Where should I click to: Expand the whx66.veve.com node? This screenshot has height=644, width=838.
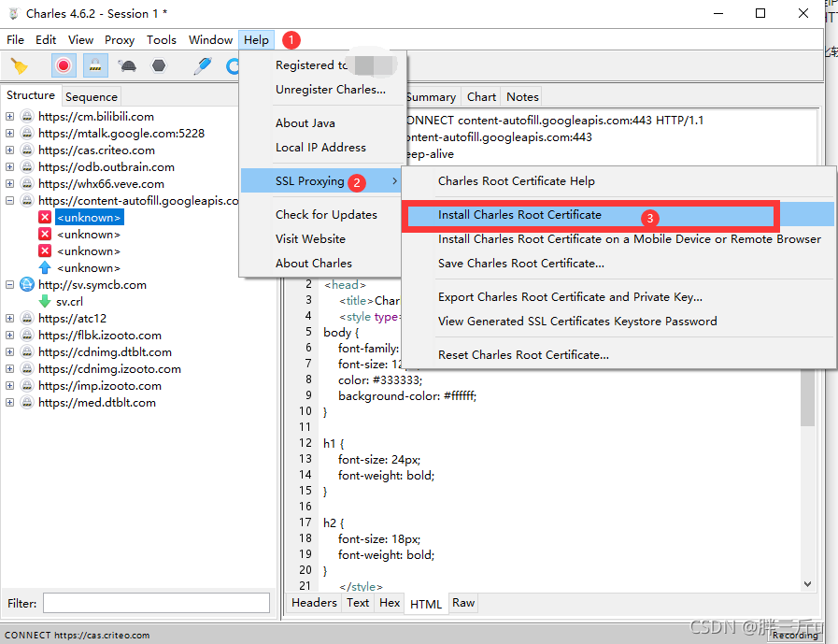coord(9,183)
